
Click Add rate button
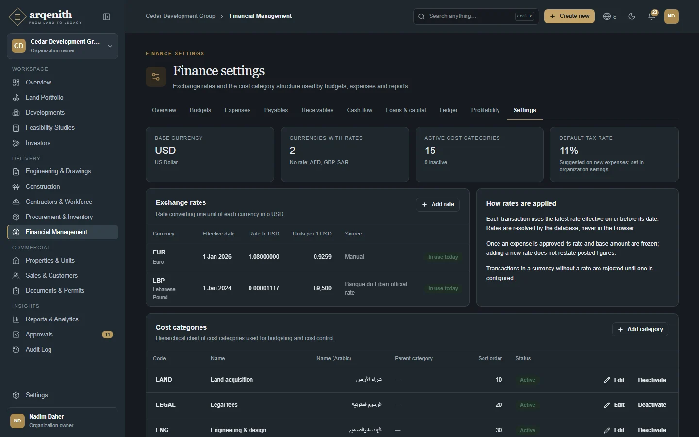click(438, 204)
